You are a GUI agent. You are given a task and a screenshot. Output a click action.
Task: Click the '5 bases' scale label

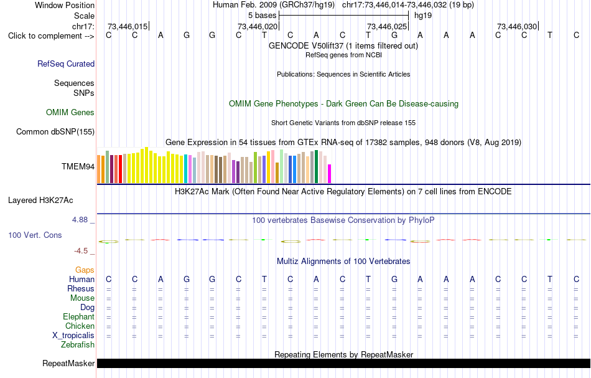pos(262,16)
